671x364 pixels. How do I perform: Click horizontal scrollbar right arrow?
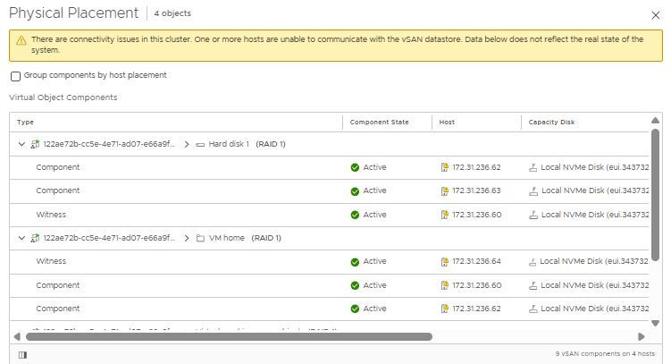point(641,337)
